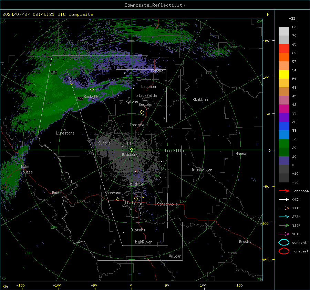Select the bright green 30-20 dBZ swatch
Screen dimensions: 310x290
click(284, 143)
